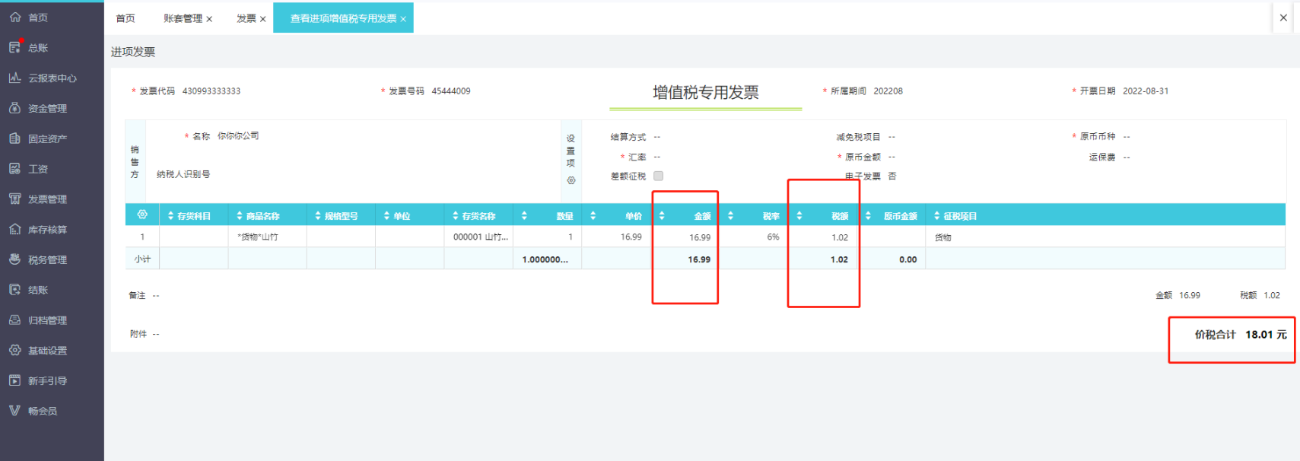This screenshot has height=461, width=1300.
Task: Open 发票管理 invoice management
Action: tap(47, 199)
